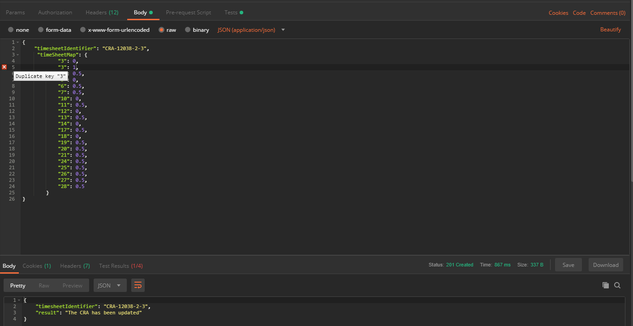Click the error indicator beside line 5
The height and width of the screenshot is (326, 633).
click(4, 67)
